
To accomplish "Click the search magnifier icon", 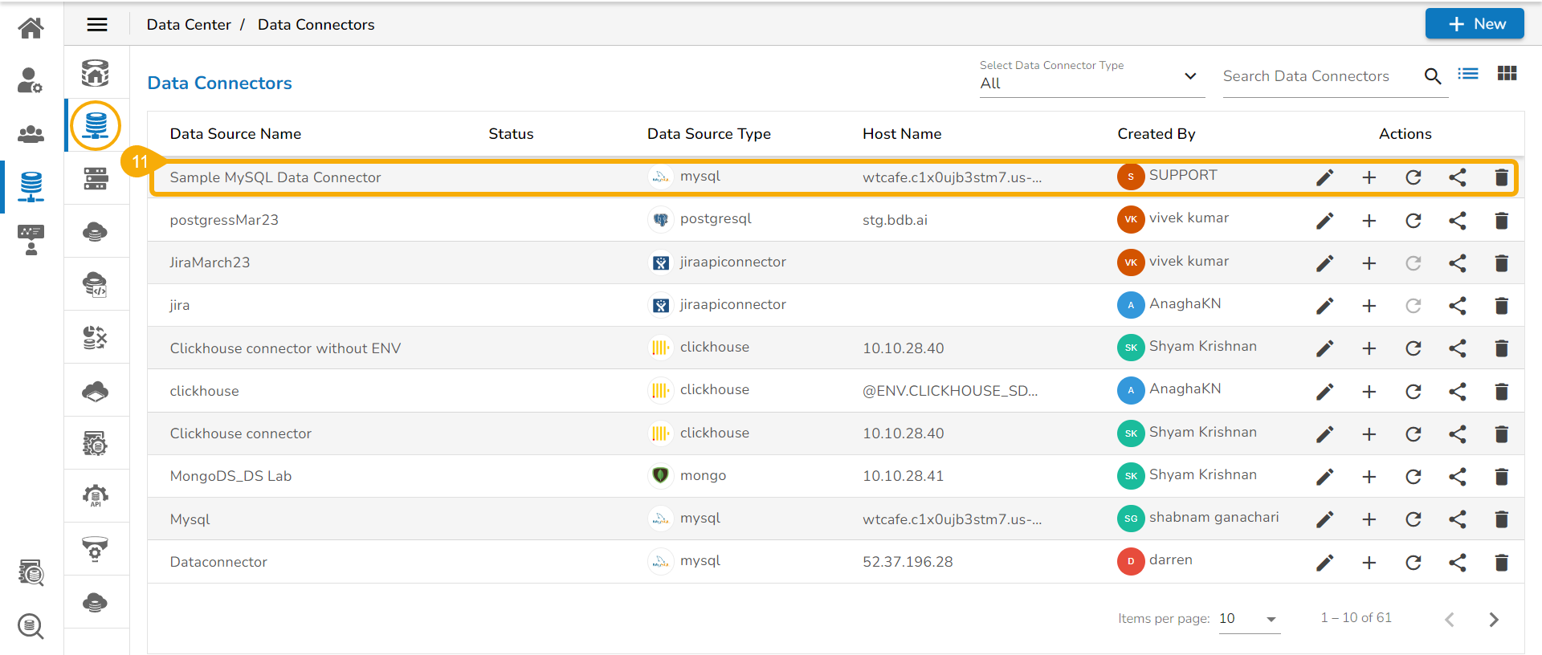I will tap(1433, 76).
